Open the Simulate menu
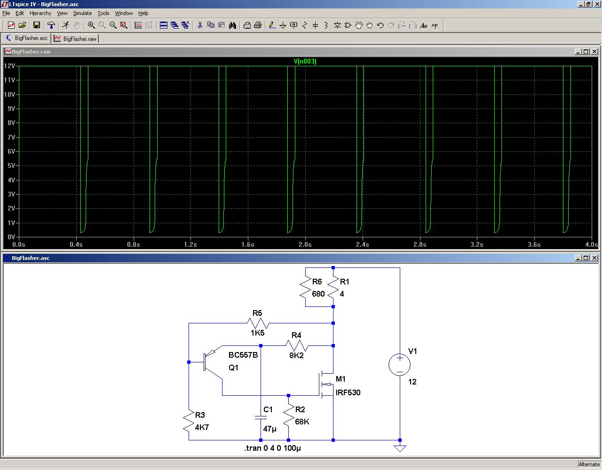Image resolution: width=602 pixels, height=470 pixels. [82, 13]
